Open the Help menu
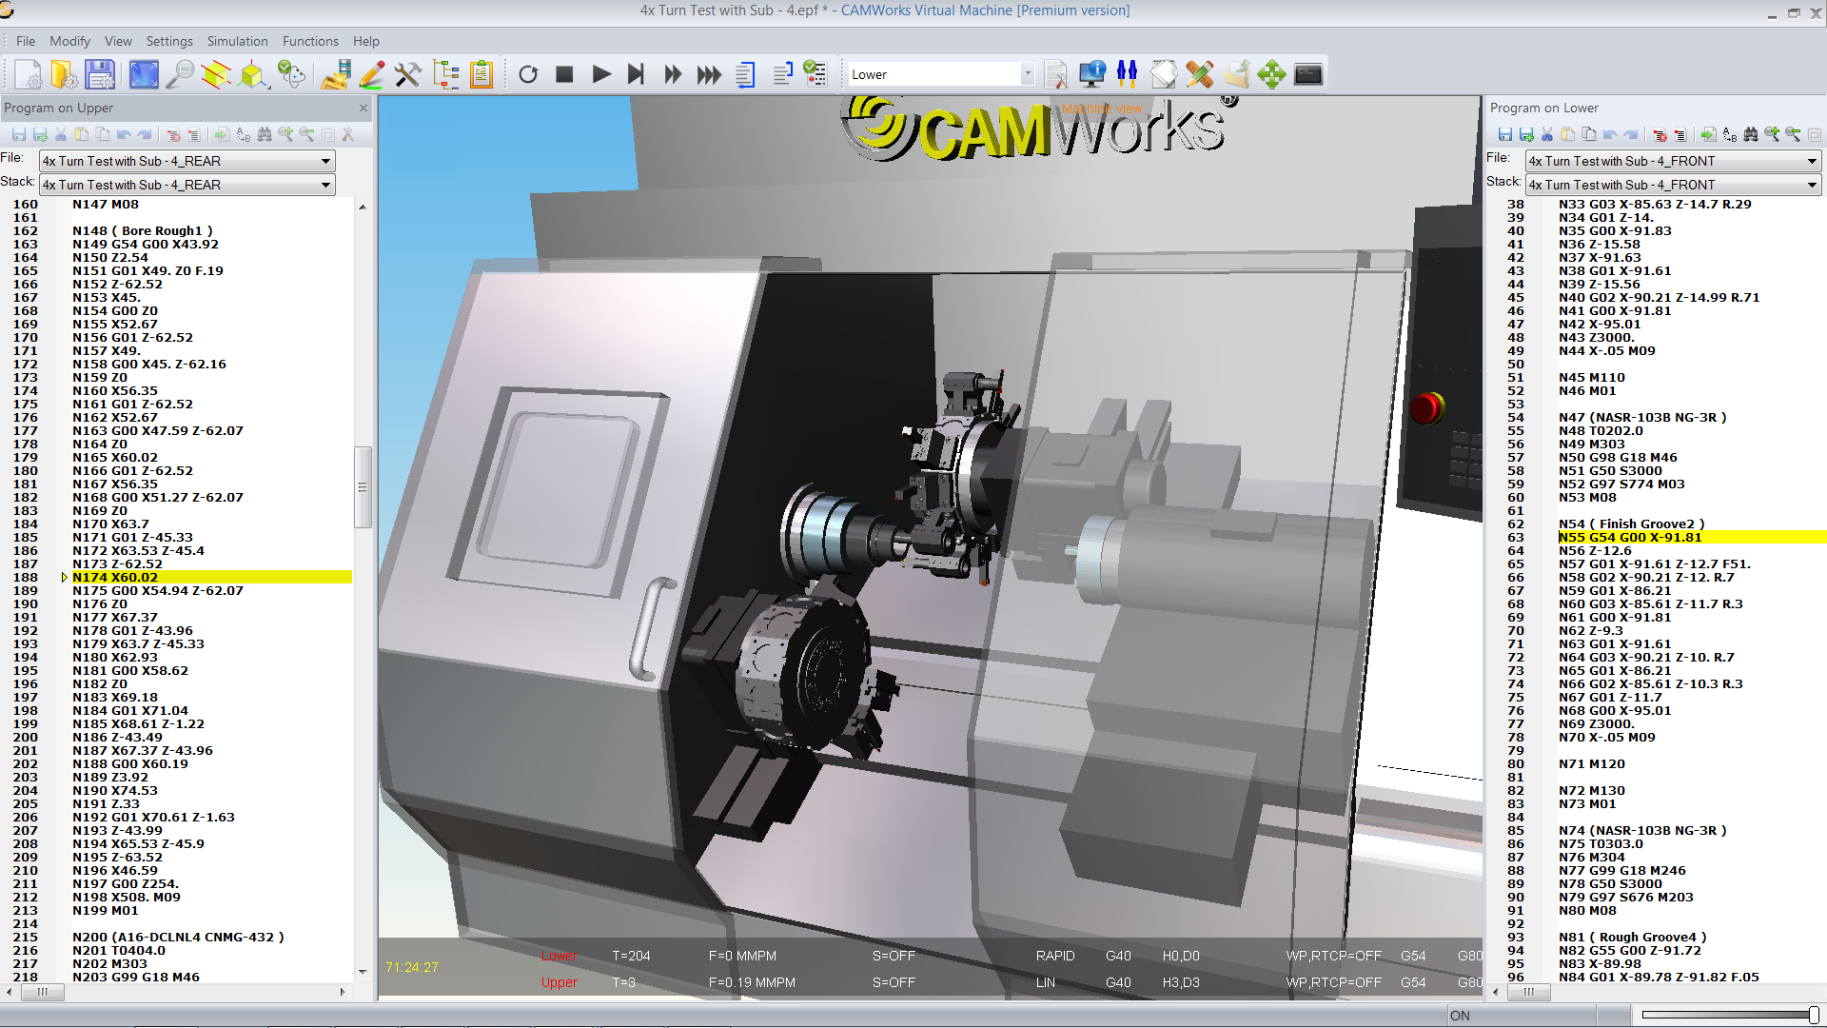1827x1028 pixels. 366,41
